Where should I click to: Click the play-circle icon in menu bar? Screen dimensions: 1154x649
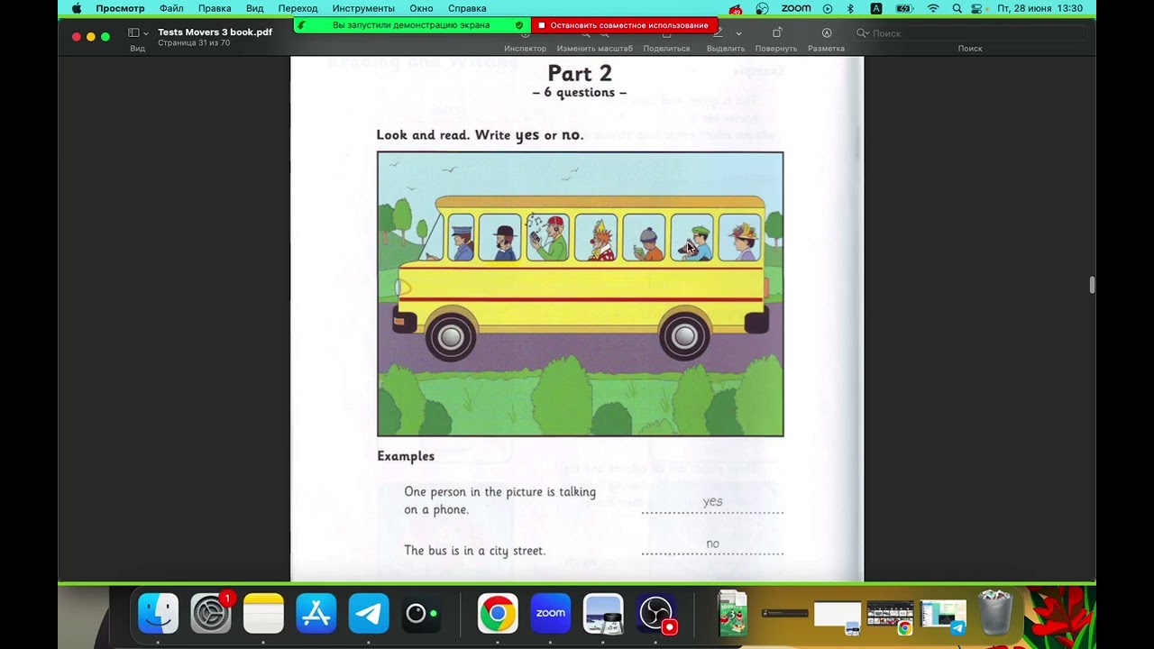click(827, 8)
